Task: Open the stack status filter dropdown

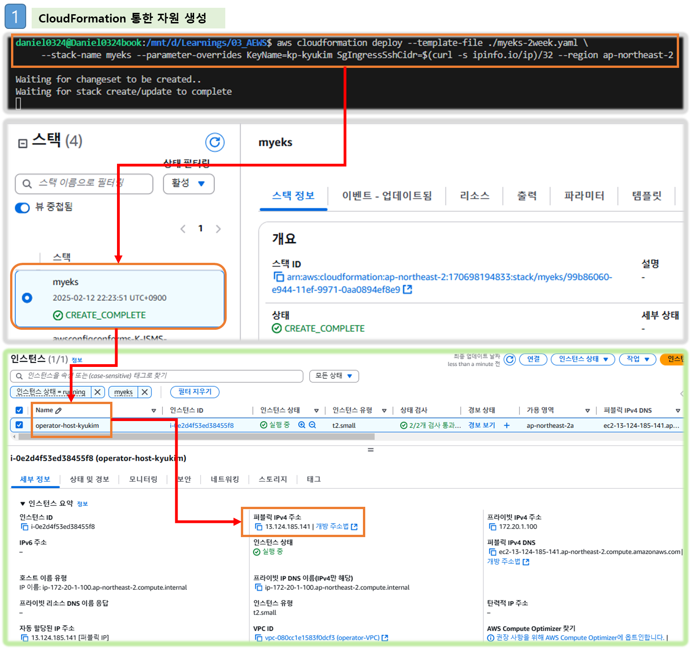Action: tap(189, 183)
